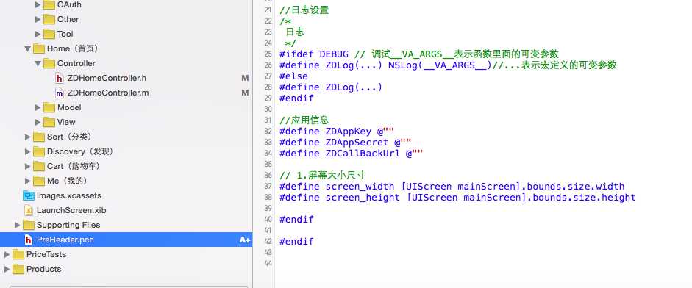Expand the Cart（购物车）group triangle
Viewport: 692px width, 288px height.
pos(28,166)
